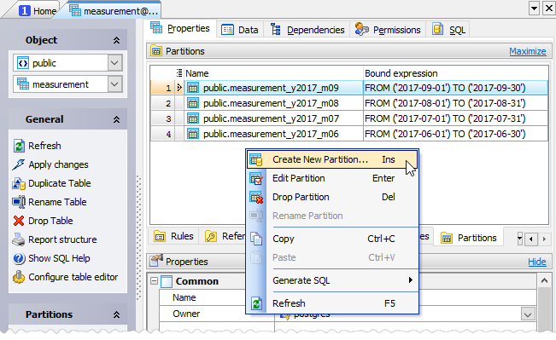
Task: Click the Edit Partition menu icon
Action: pos(255,178)
